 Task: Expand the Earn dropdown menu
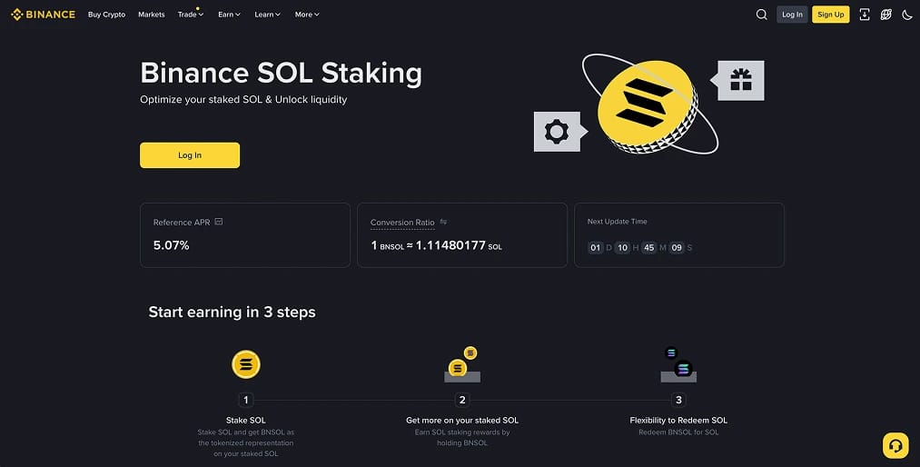[230, 15]
